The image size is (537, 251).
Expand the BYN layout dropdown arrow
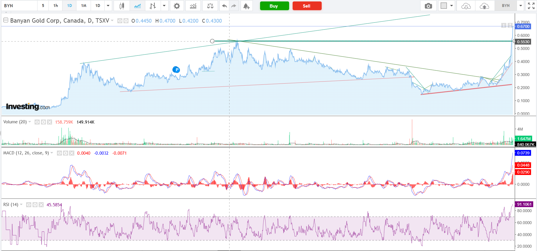[x=521, y=6]
